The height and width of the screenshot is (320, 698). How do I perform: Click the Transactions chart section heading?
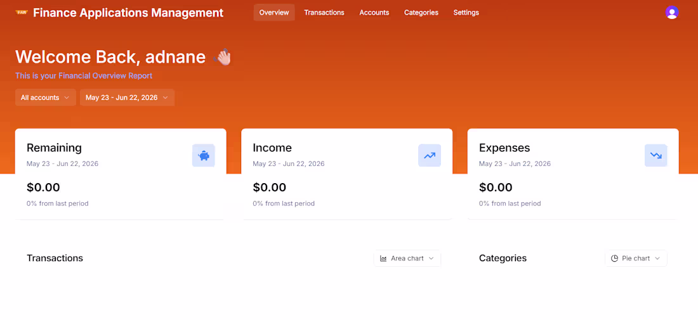pyautogui.click(x=55, y=259)
